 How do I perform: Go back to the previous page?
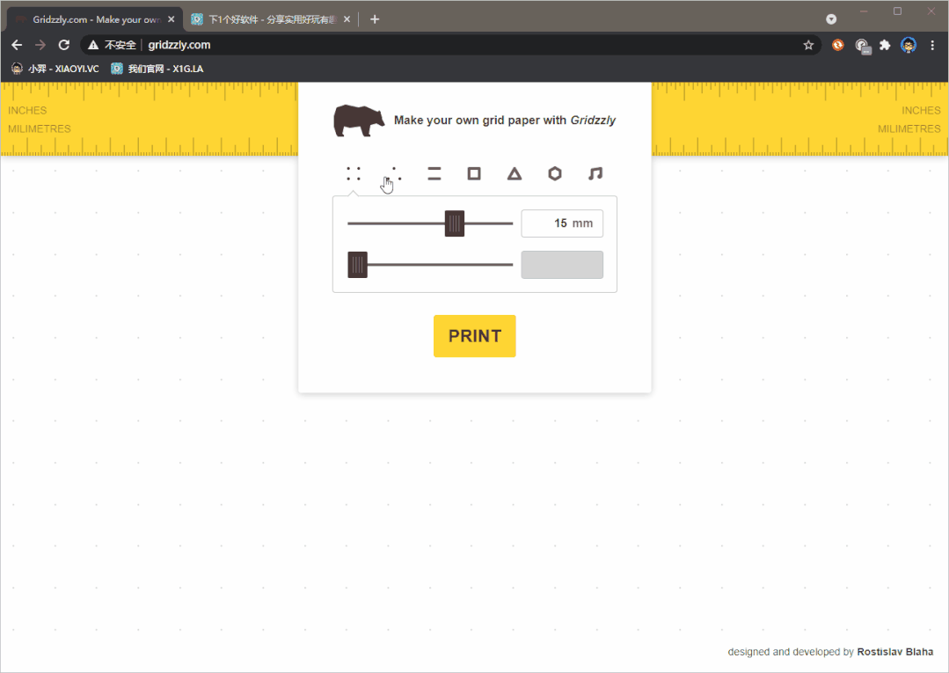click(17, 45)
